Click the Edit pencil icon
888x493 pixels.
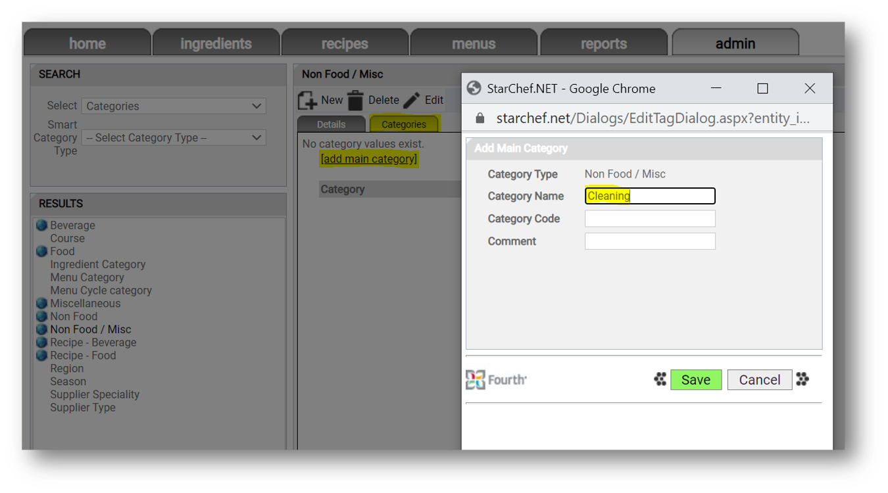coord(412,101)
